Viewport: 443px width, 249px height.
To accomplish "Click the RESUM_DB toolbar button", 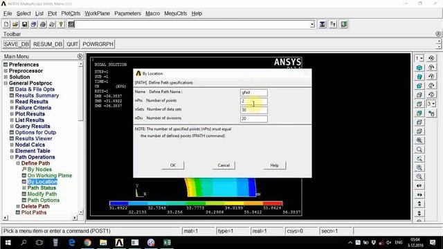I will click(x=48, y=44).
